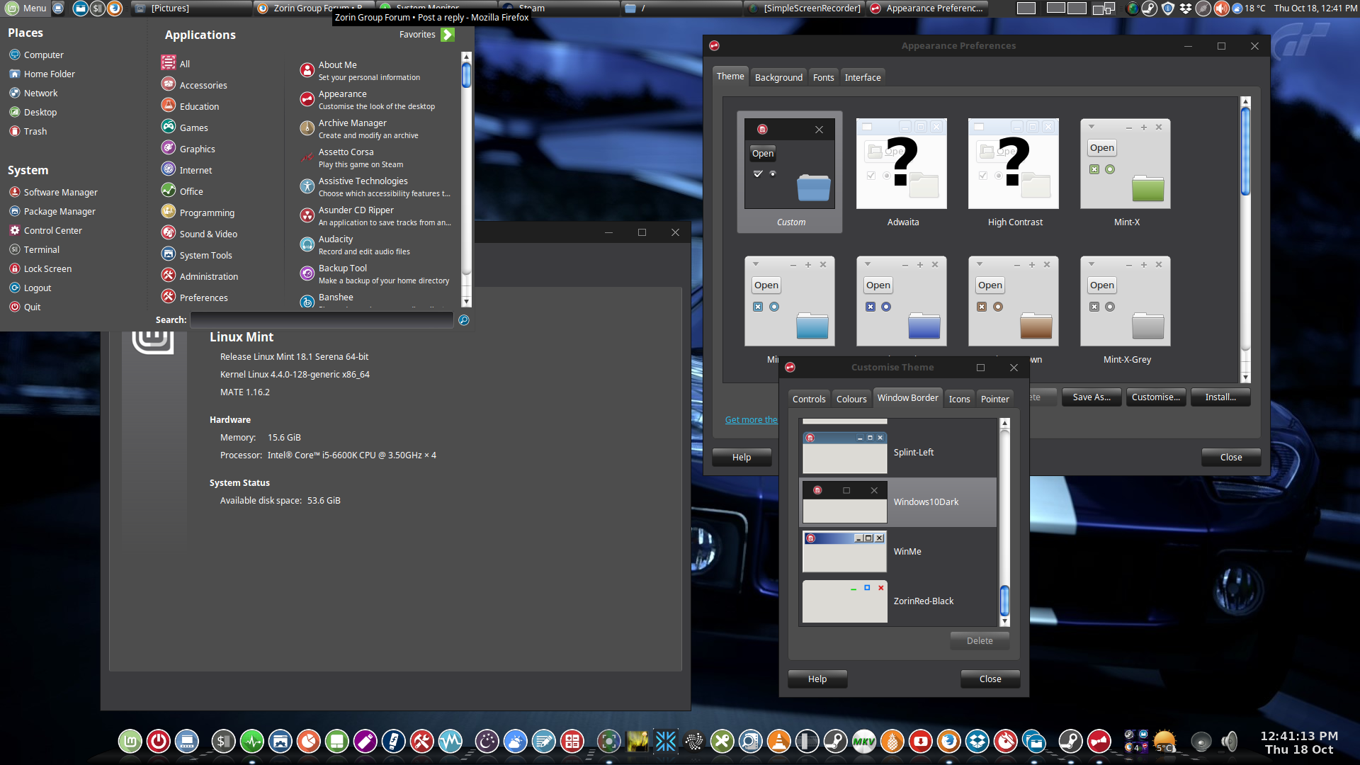1360x765 pixels.
Task: Click the Install button in Appearance Preferences
Action: click(x=1222, y=396)
